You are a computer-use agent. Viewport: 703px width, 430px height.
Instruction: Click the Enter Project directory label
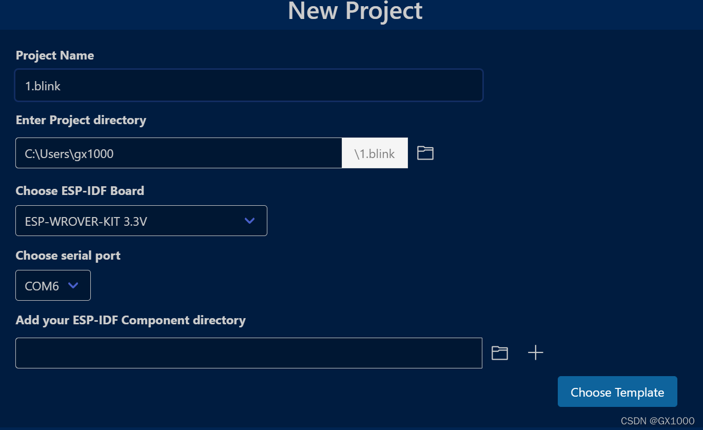pyautogui.click(x=81, y=120)
